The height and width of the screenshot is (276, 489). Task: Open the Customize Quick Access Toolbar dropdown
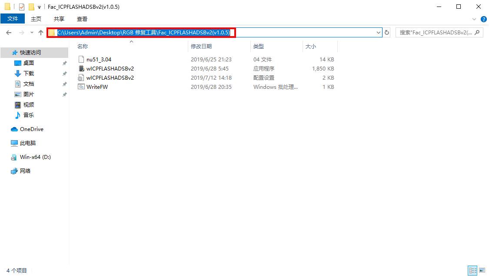40,7
